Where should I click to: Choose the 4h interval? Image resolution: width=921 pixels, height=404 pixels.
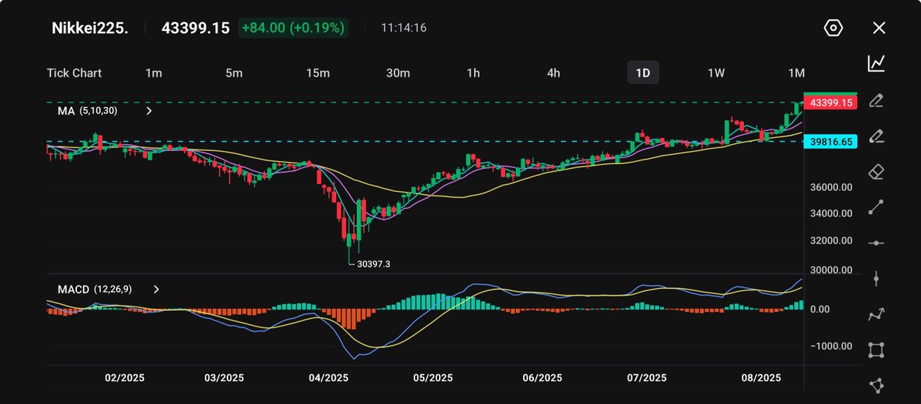553,73
